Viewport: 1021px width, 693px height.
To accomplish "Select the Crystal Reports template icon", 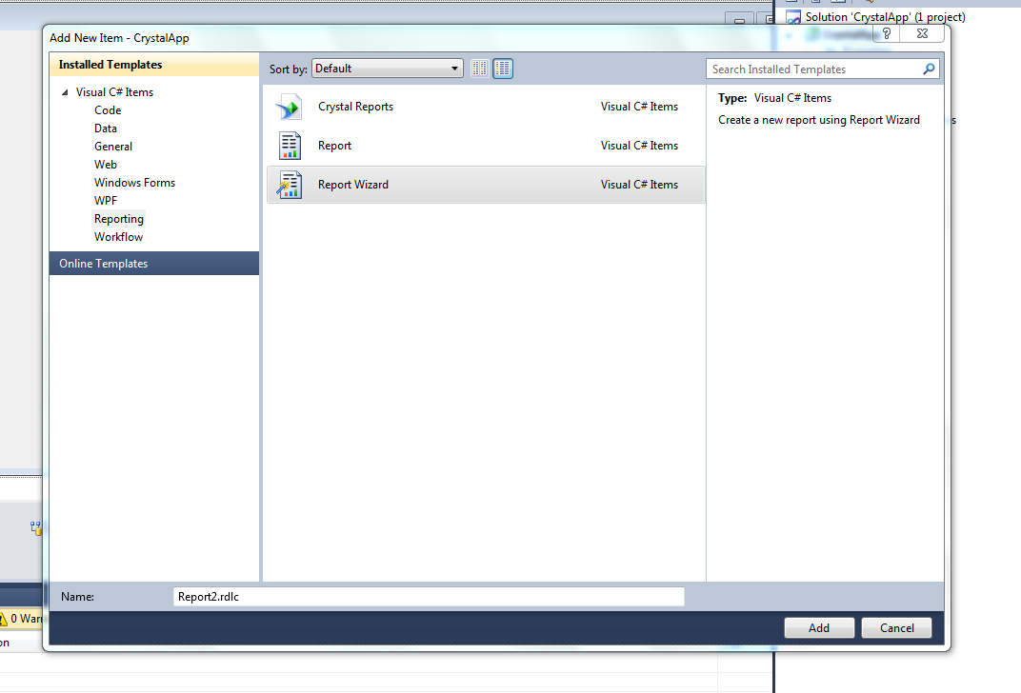I will (x=290, y=107).
